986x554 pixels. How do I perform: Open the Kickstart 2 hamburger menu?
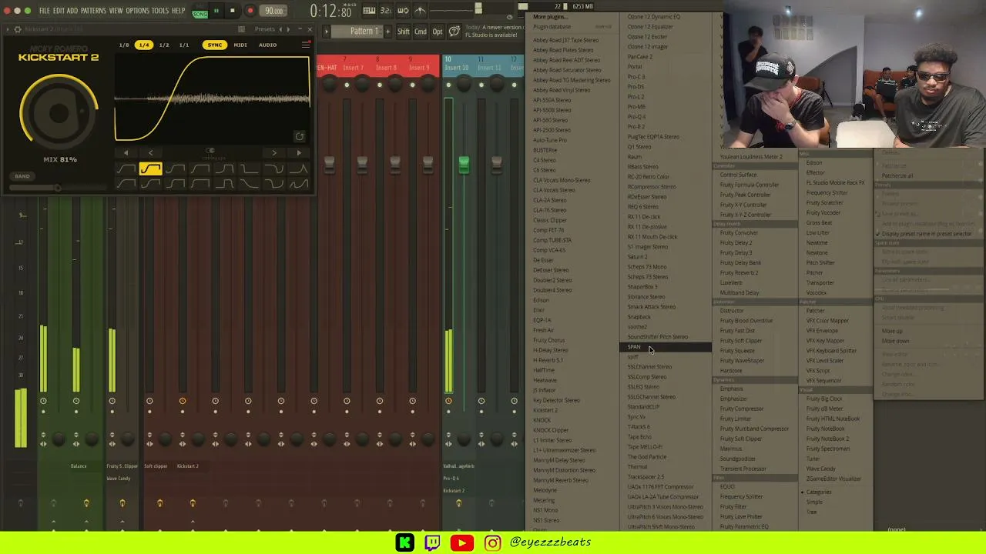306,45
